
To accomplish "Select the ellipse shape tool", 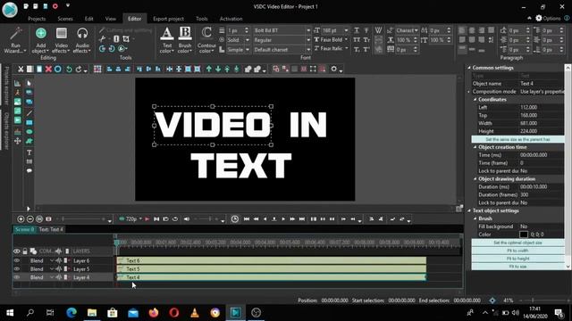I will point(29,132).
